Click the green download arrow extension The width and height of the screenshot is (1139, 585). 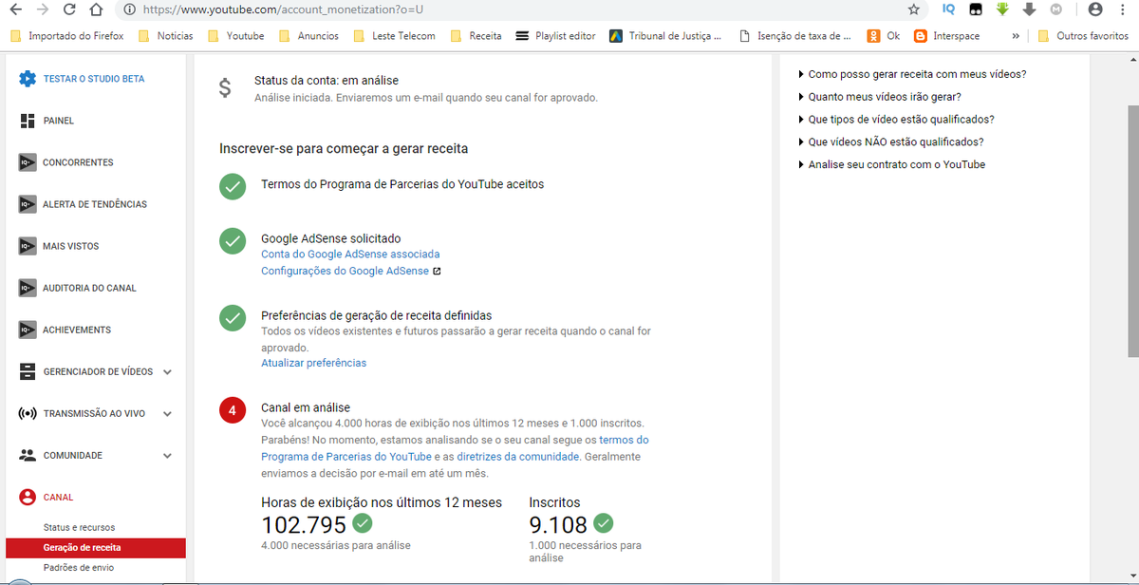[x=1002, y=9]
